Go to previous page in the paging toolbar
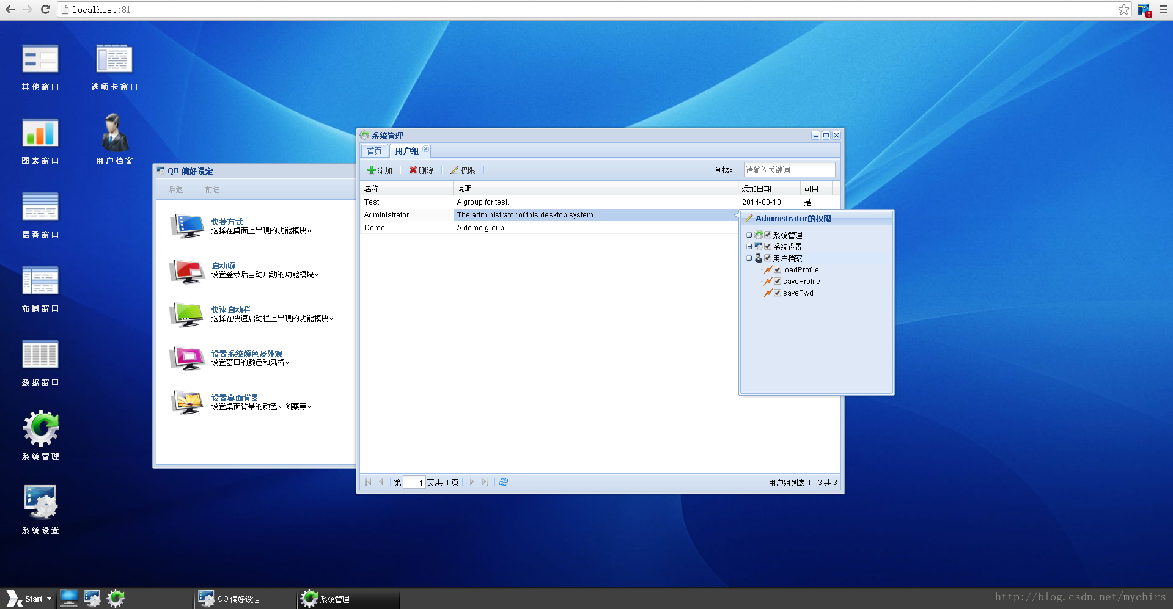Screen dimensions: 1173x609 coord(381,482)
